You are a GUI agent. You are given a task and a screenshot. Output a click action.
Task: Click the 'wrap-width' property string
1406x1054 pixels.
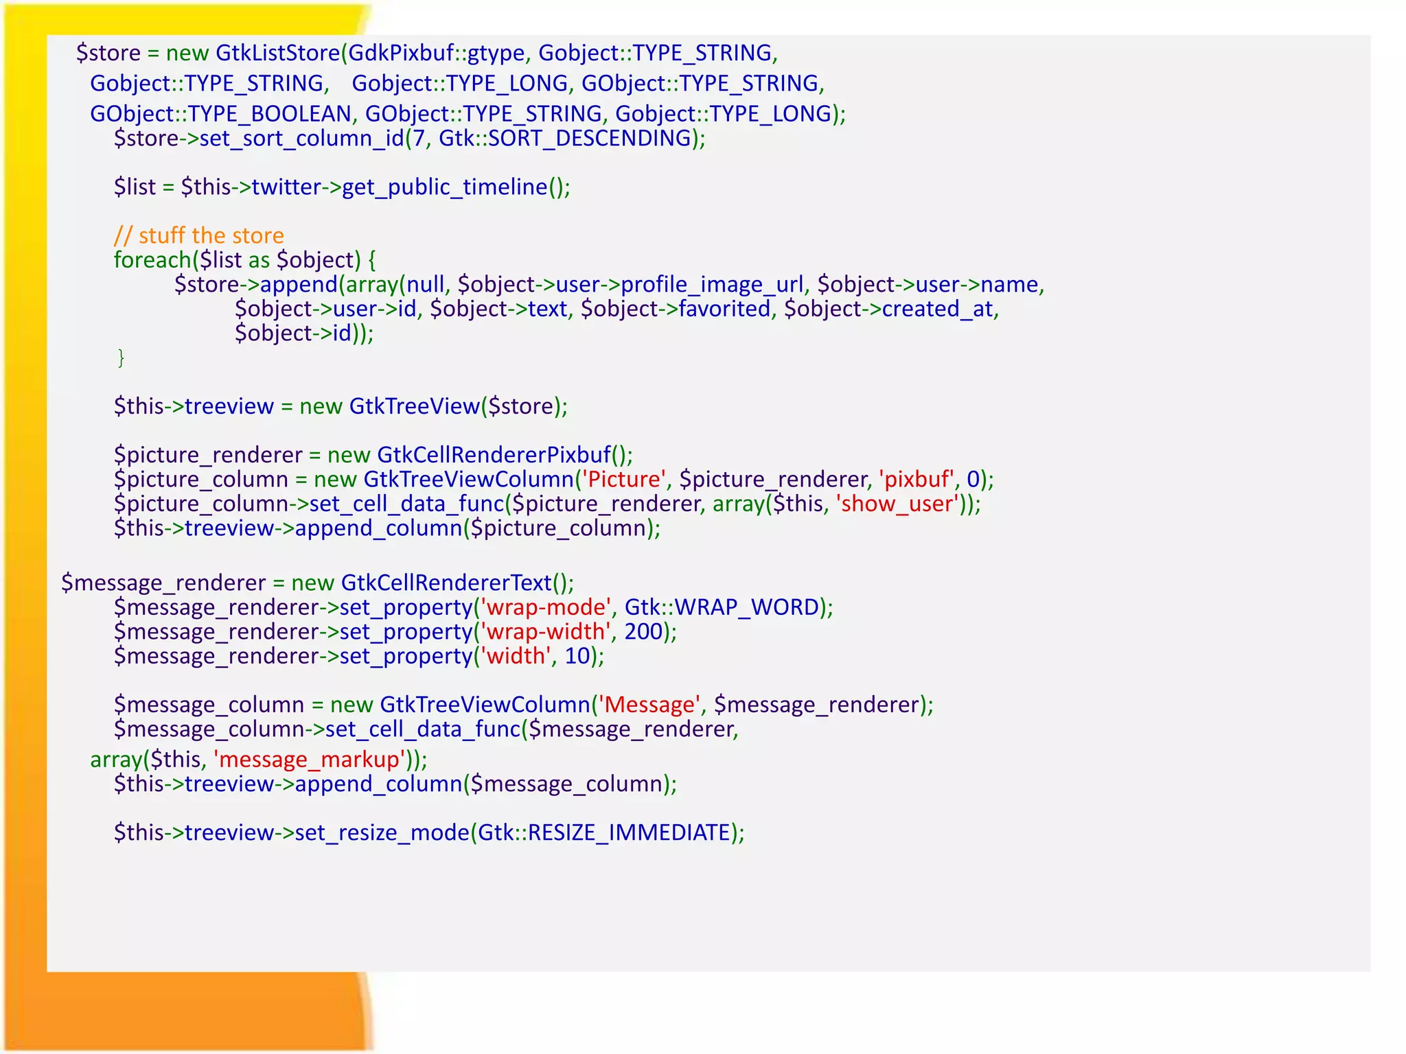point(546,631)
